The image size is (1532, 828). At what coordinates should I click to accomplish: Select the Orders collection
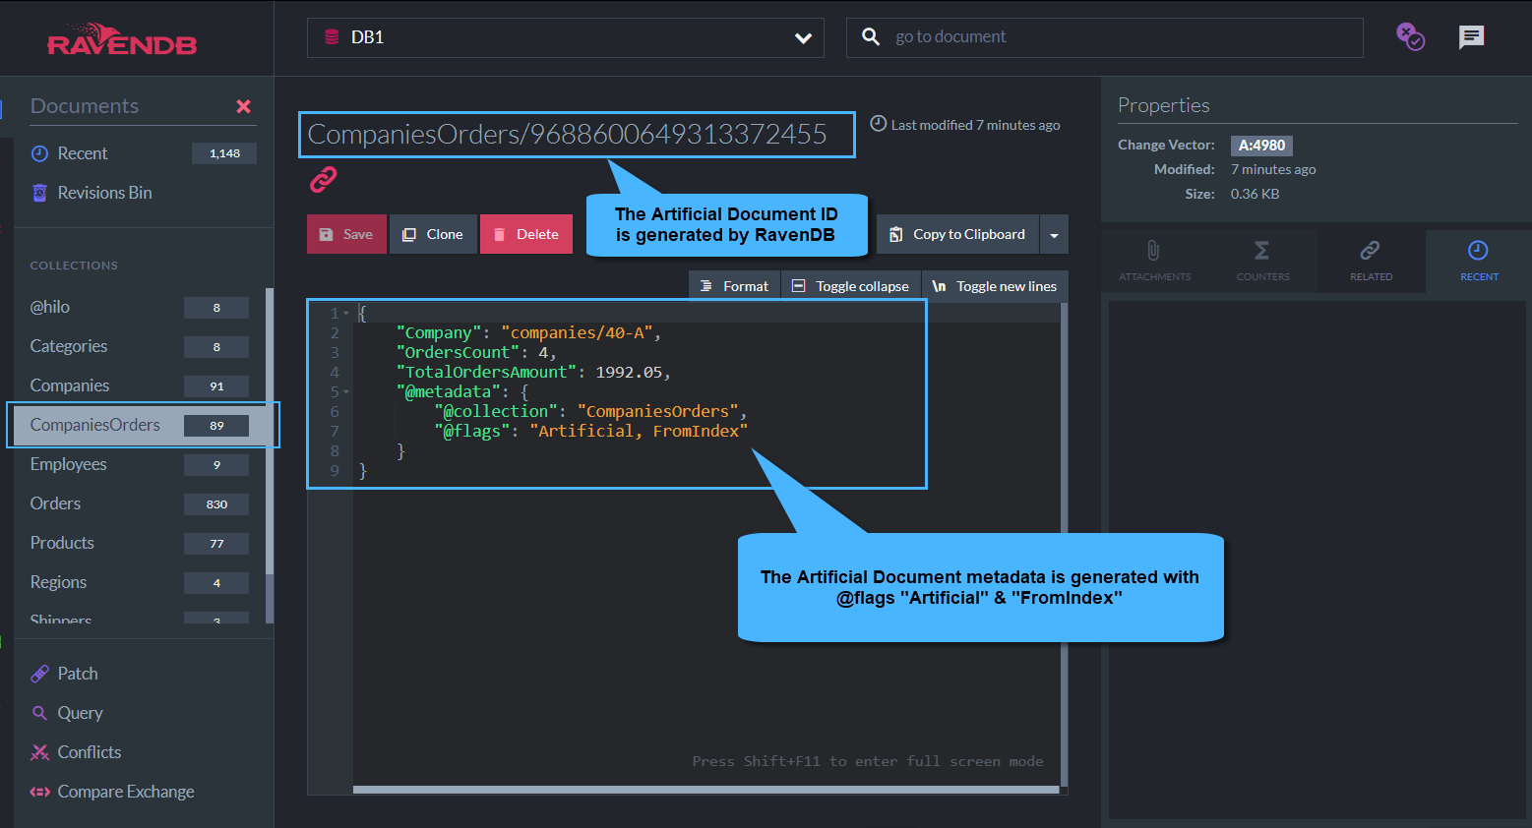coord(139,503)
